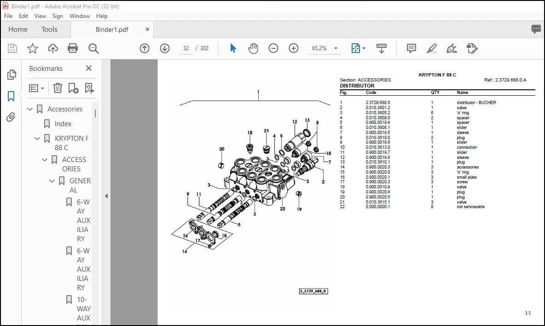
Task: Click the Stamp tool icon
Action: (472, 48)
